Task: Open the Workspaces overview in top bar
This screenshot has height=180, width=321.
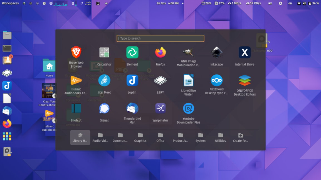Action: pos(10,3)
